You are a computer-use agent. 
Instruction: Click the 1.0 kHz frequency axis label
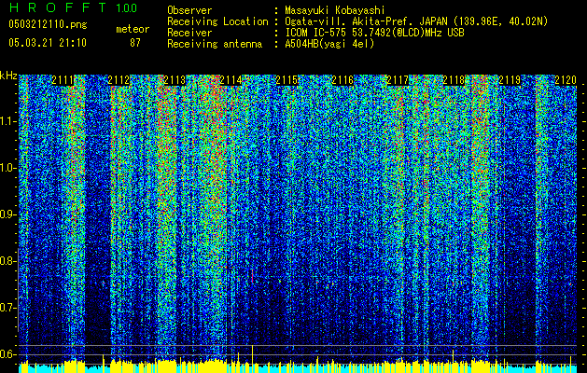point(8,169)
